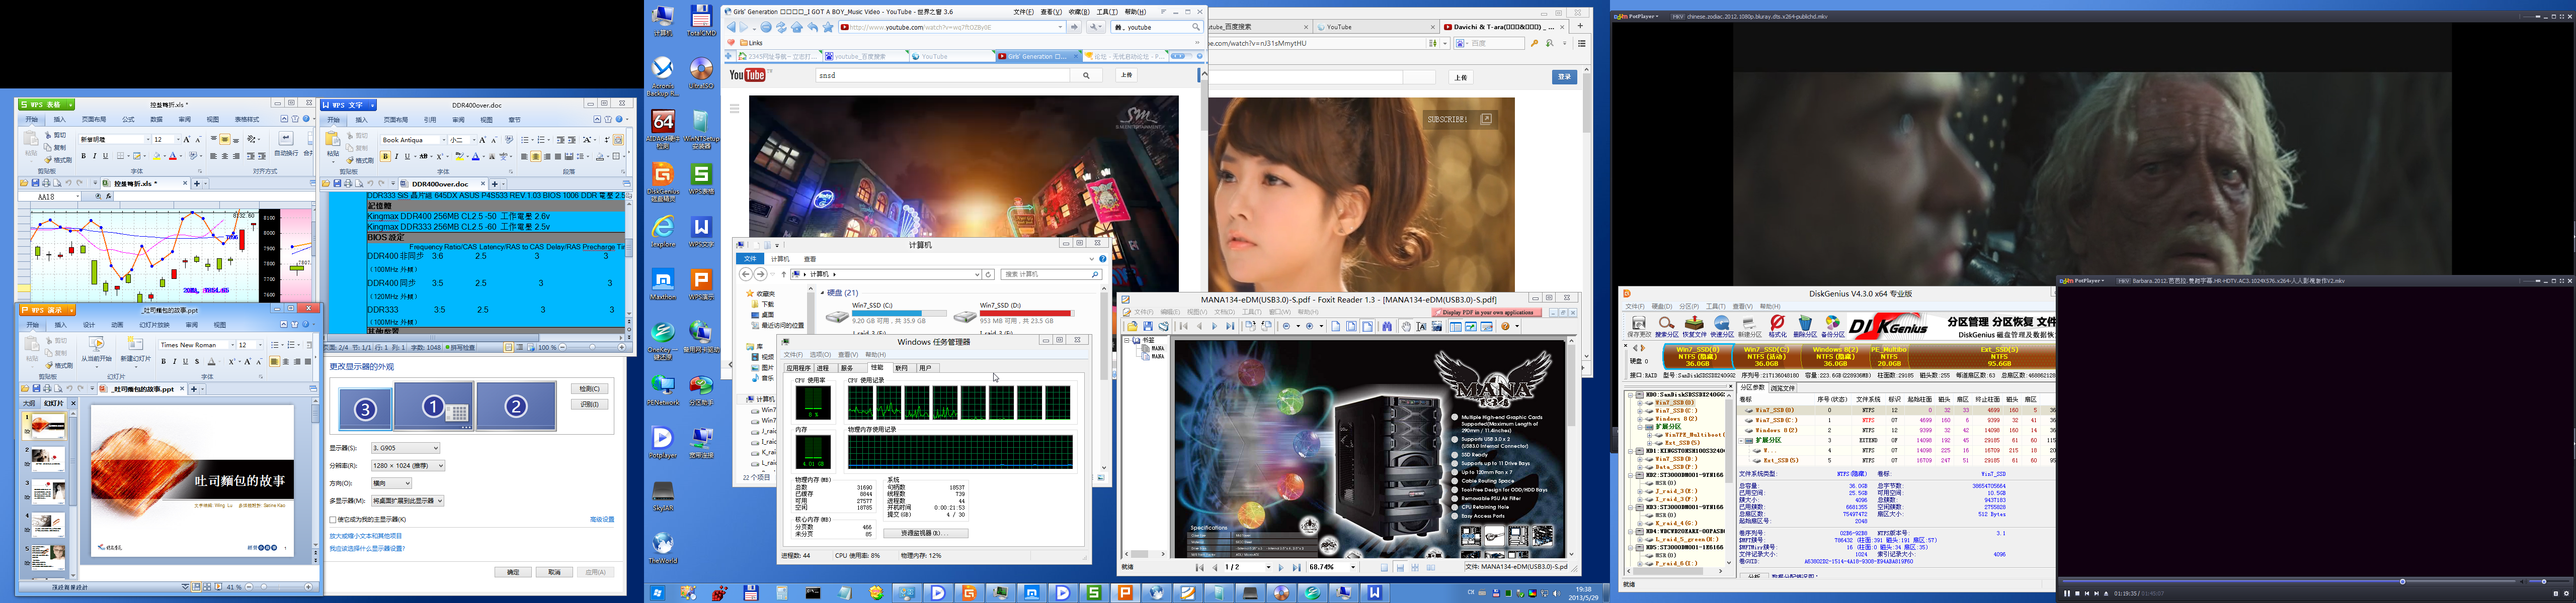Switch to 联网 tab in Task Manager
Viewport: 2576px width, 603px height.
(905, 368)
